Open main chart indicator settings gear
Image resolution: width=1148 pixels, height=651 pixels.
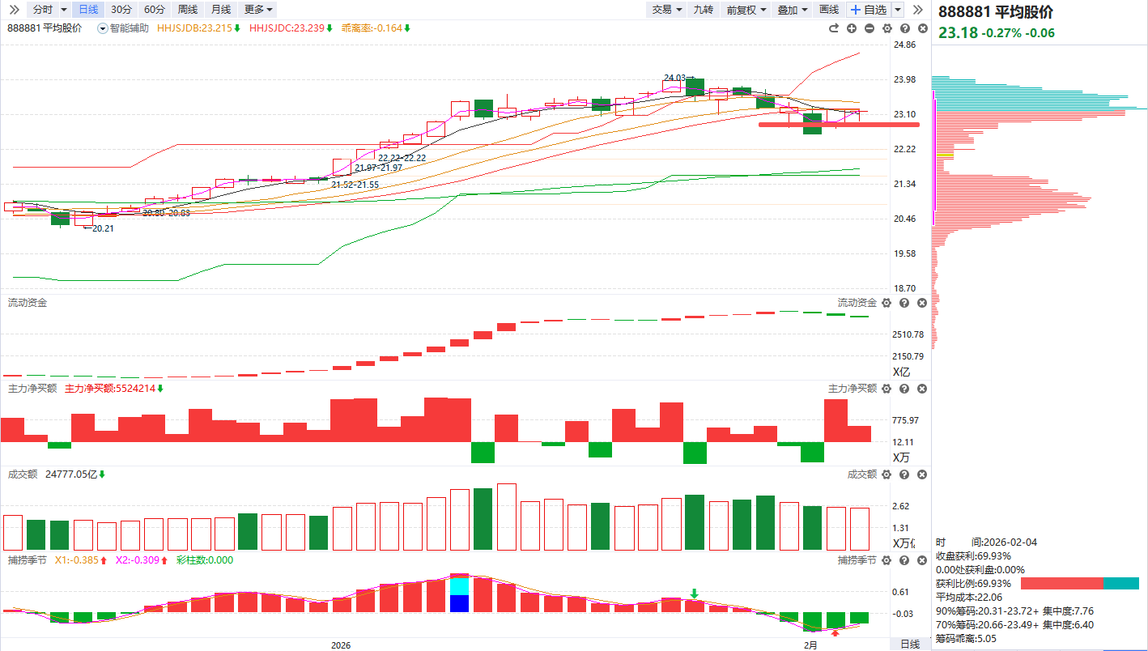(x=887, y=28)
